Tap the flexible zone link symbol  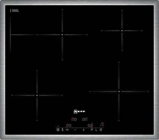tap(67, 130)
